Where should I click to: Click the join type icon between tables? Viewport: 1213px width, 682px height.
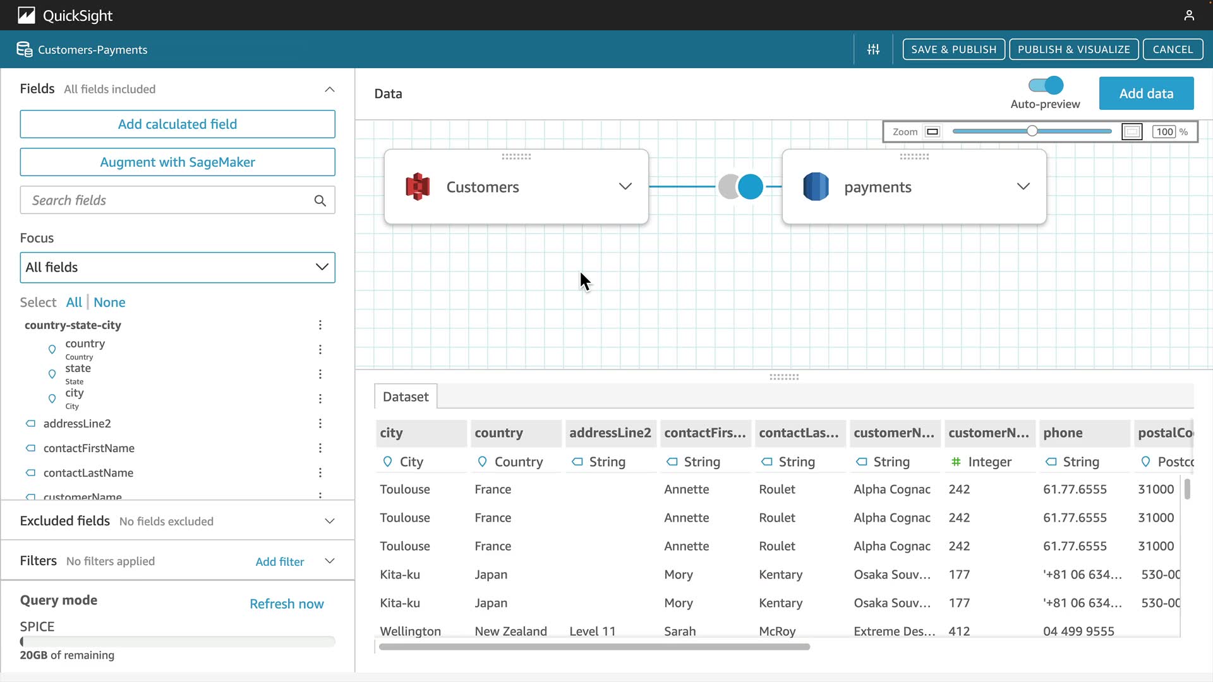pyautogui.click(x=740, y=187)
